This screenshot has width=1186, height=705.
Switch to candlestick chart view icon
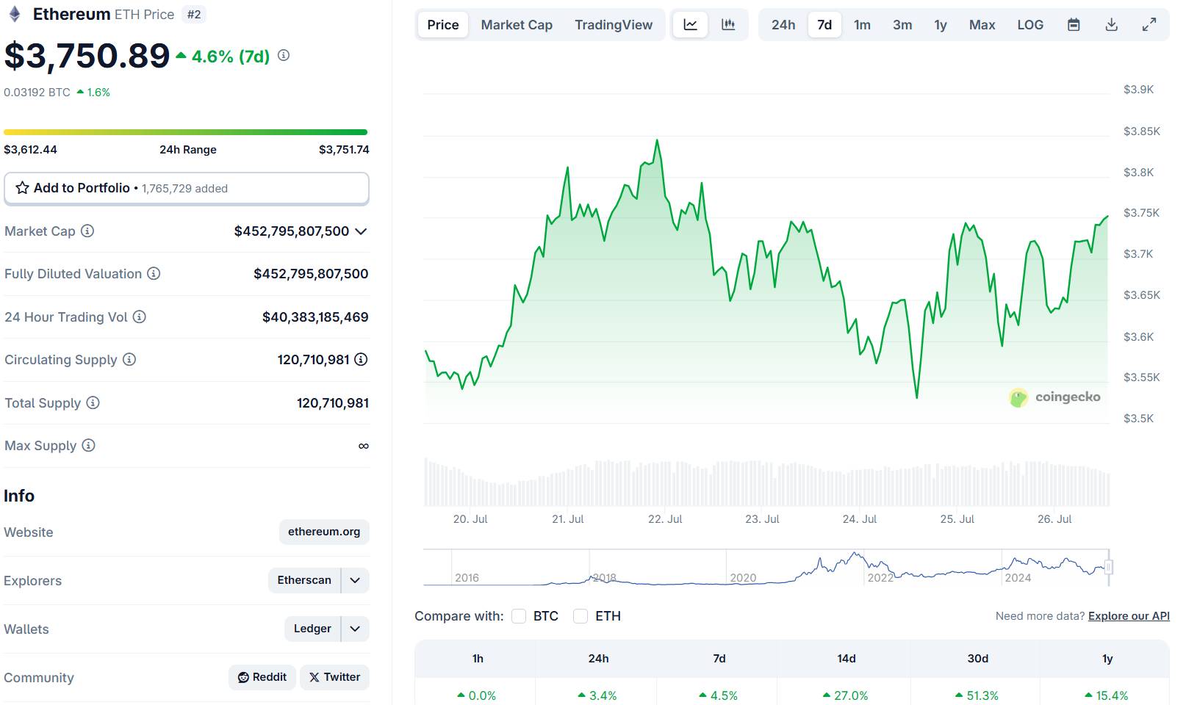click(728, 24)
